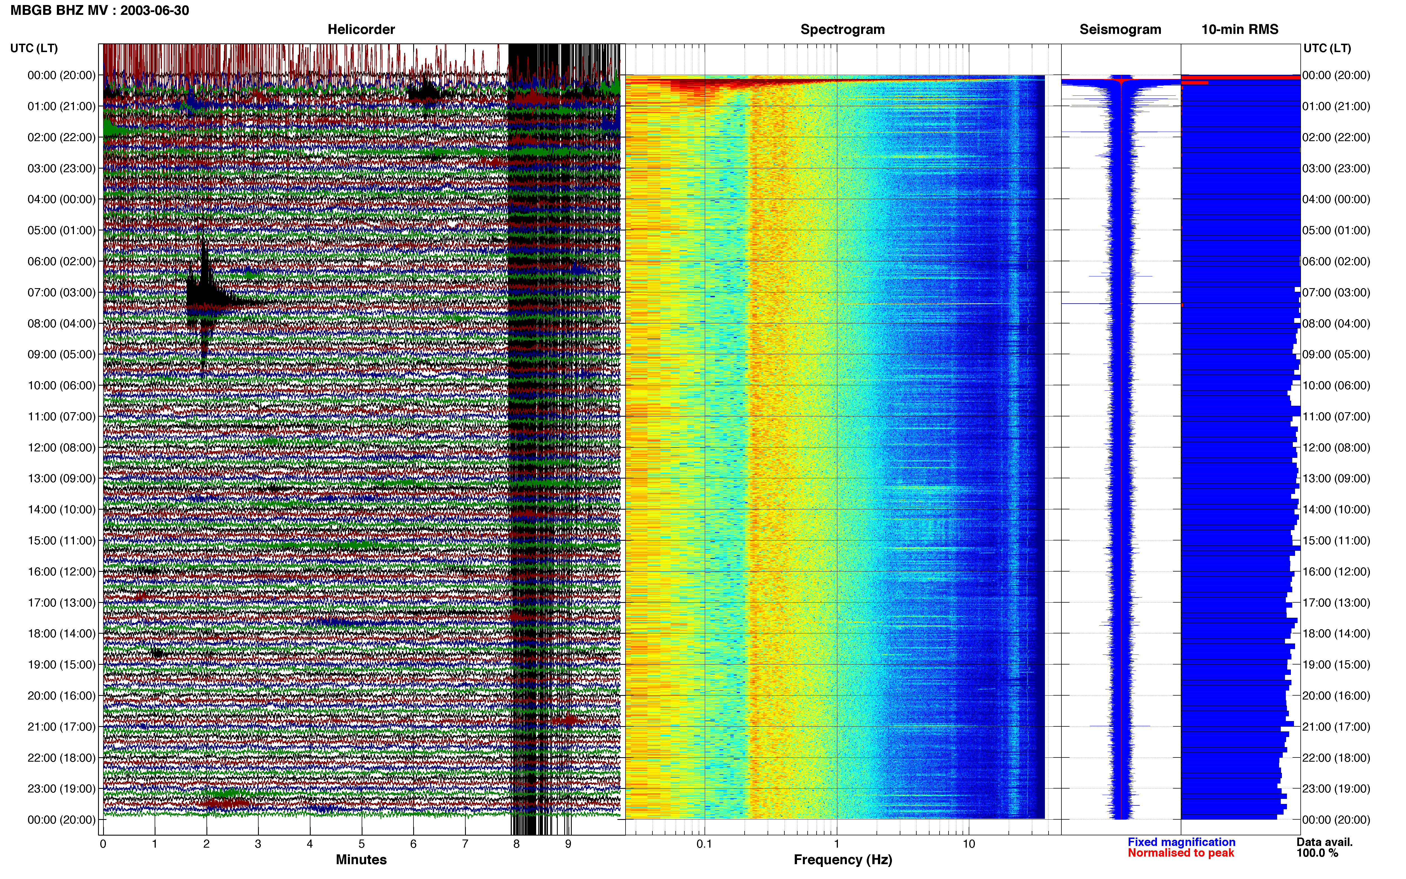Screen dimensions: 1406x879
Task: Click the '100.0 %' availability value
Action: click(x=1317, y=853)
